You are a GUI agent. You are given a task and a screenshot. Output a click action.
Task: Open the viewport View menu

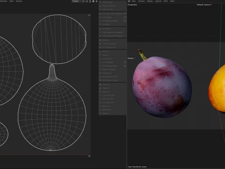coord(134,1)
